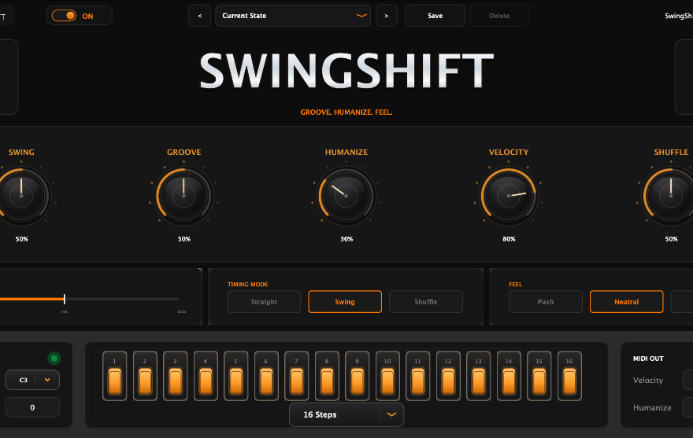Toggle step 14 in the sequencer

pyautogui.click(x=509, y=376)
